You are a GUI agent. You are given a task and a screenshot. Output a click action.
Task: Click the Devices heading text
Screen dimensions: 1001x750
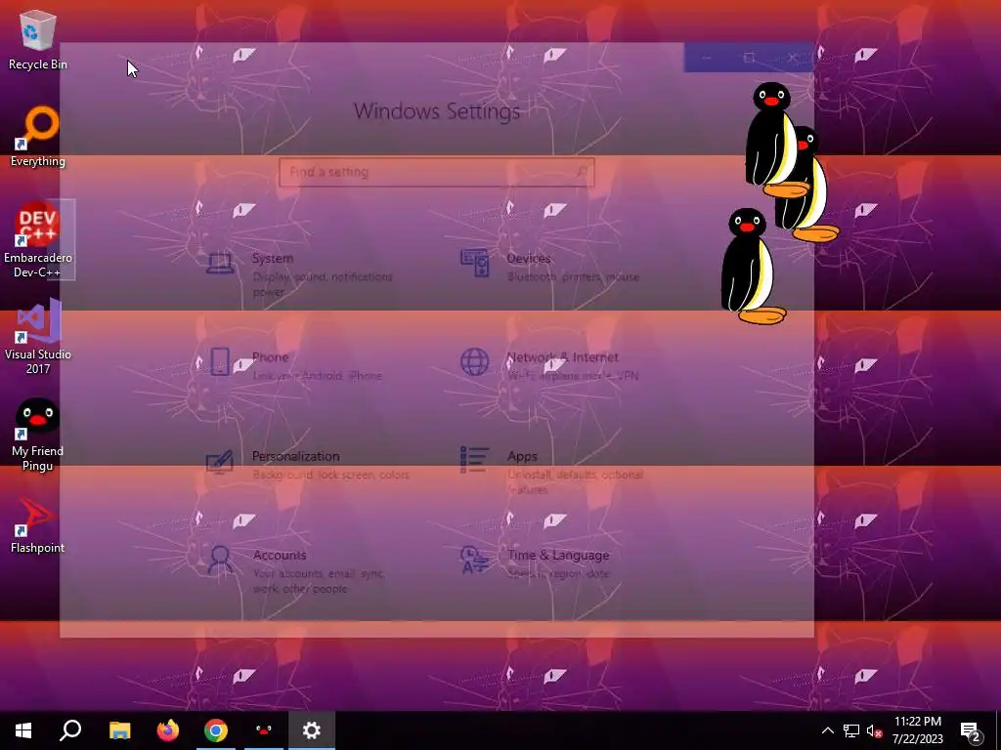pos(529,258)
